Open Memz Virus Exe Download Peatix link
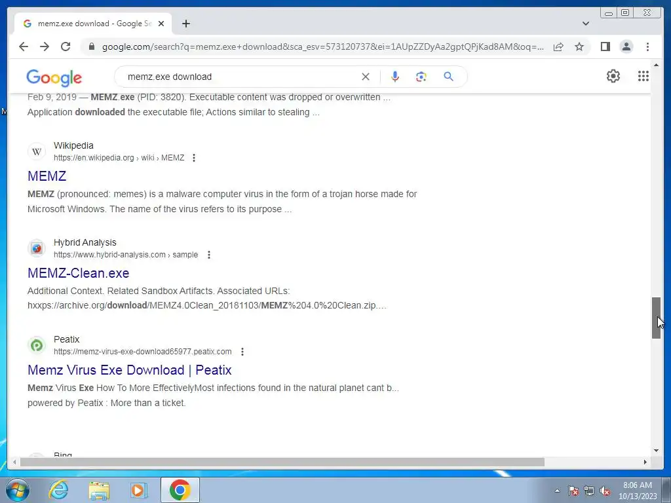The width and height of the screenshot is (671, 503). pyautogui.click(x=130, y=370)
